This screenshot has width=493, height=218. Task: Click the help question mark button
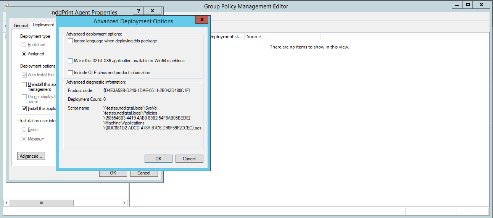[139, 11]
